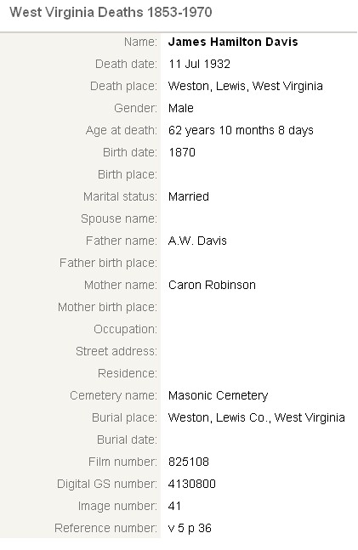Viewport: 358px width, 550px height.
Task: Click the image number 41
Action: tap(175, 506)
